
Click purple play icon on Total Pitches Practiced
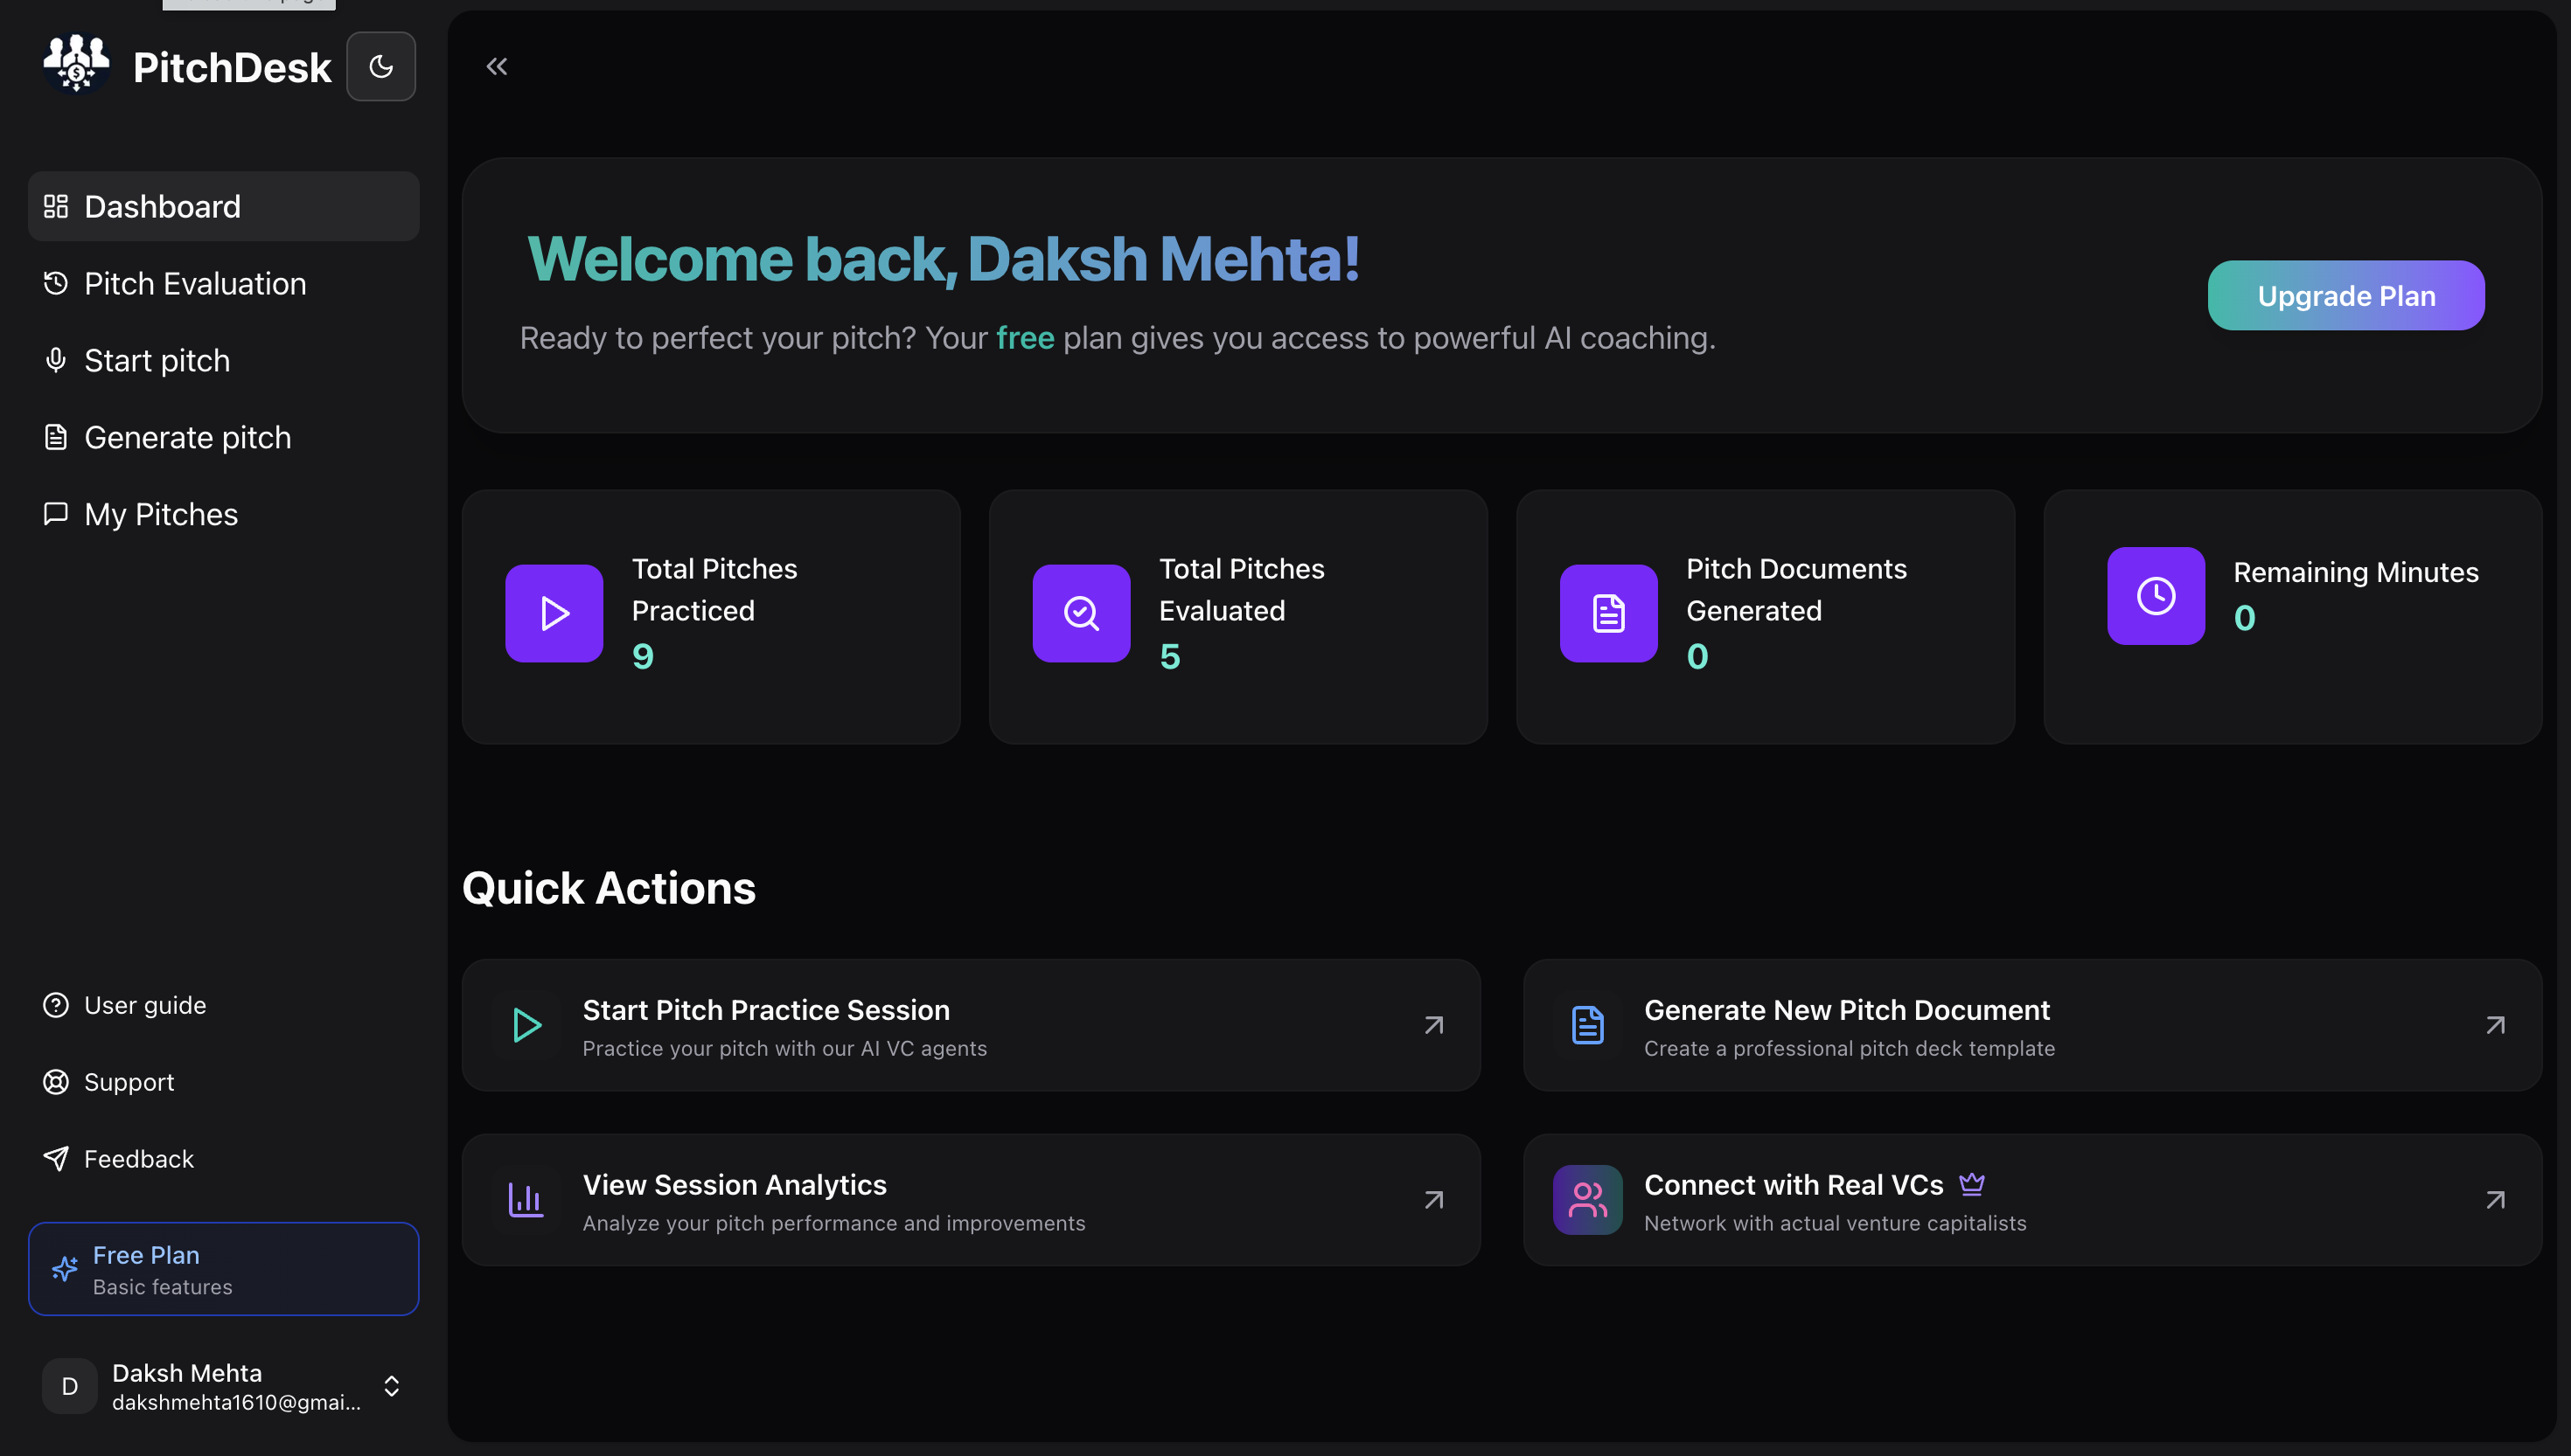[554, 613]
